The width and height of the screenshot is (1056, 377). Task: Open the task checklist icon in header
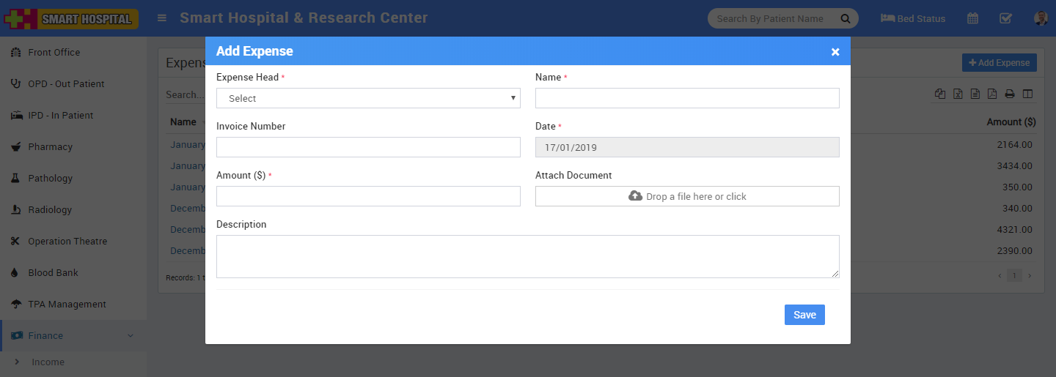[x=1006, y=18]
